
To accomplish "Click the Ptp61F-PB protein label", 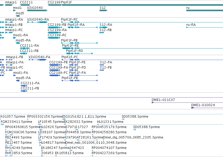I will (x=69, y=78).
